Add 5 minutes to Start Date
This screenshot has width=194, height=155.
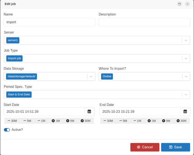tap(70, 121)
